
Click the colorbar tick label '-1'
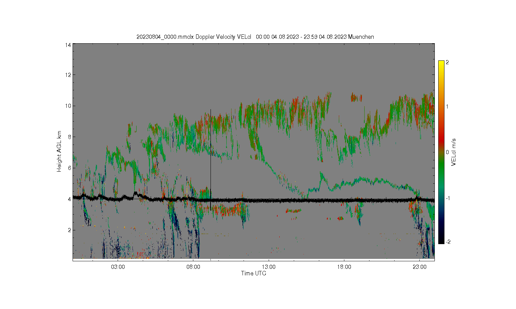tap(448, 198)
